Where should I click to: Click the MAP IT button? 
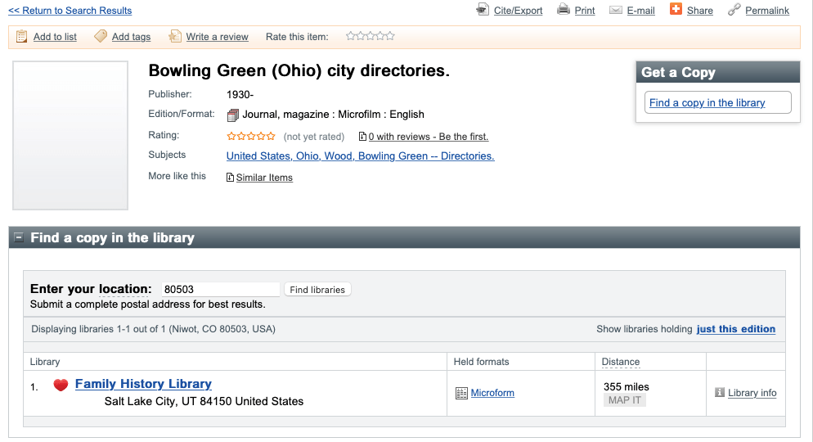pyautogui.click(x=625, y=400)
